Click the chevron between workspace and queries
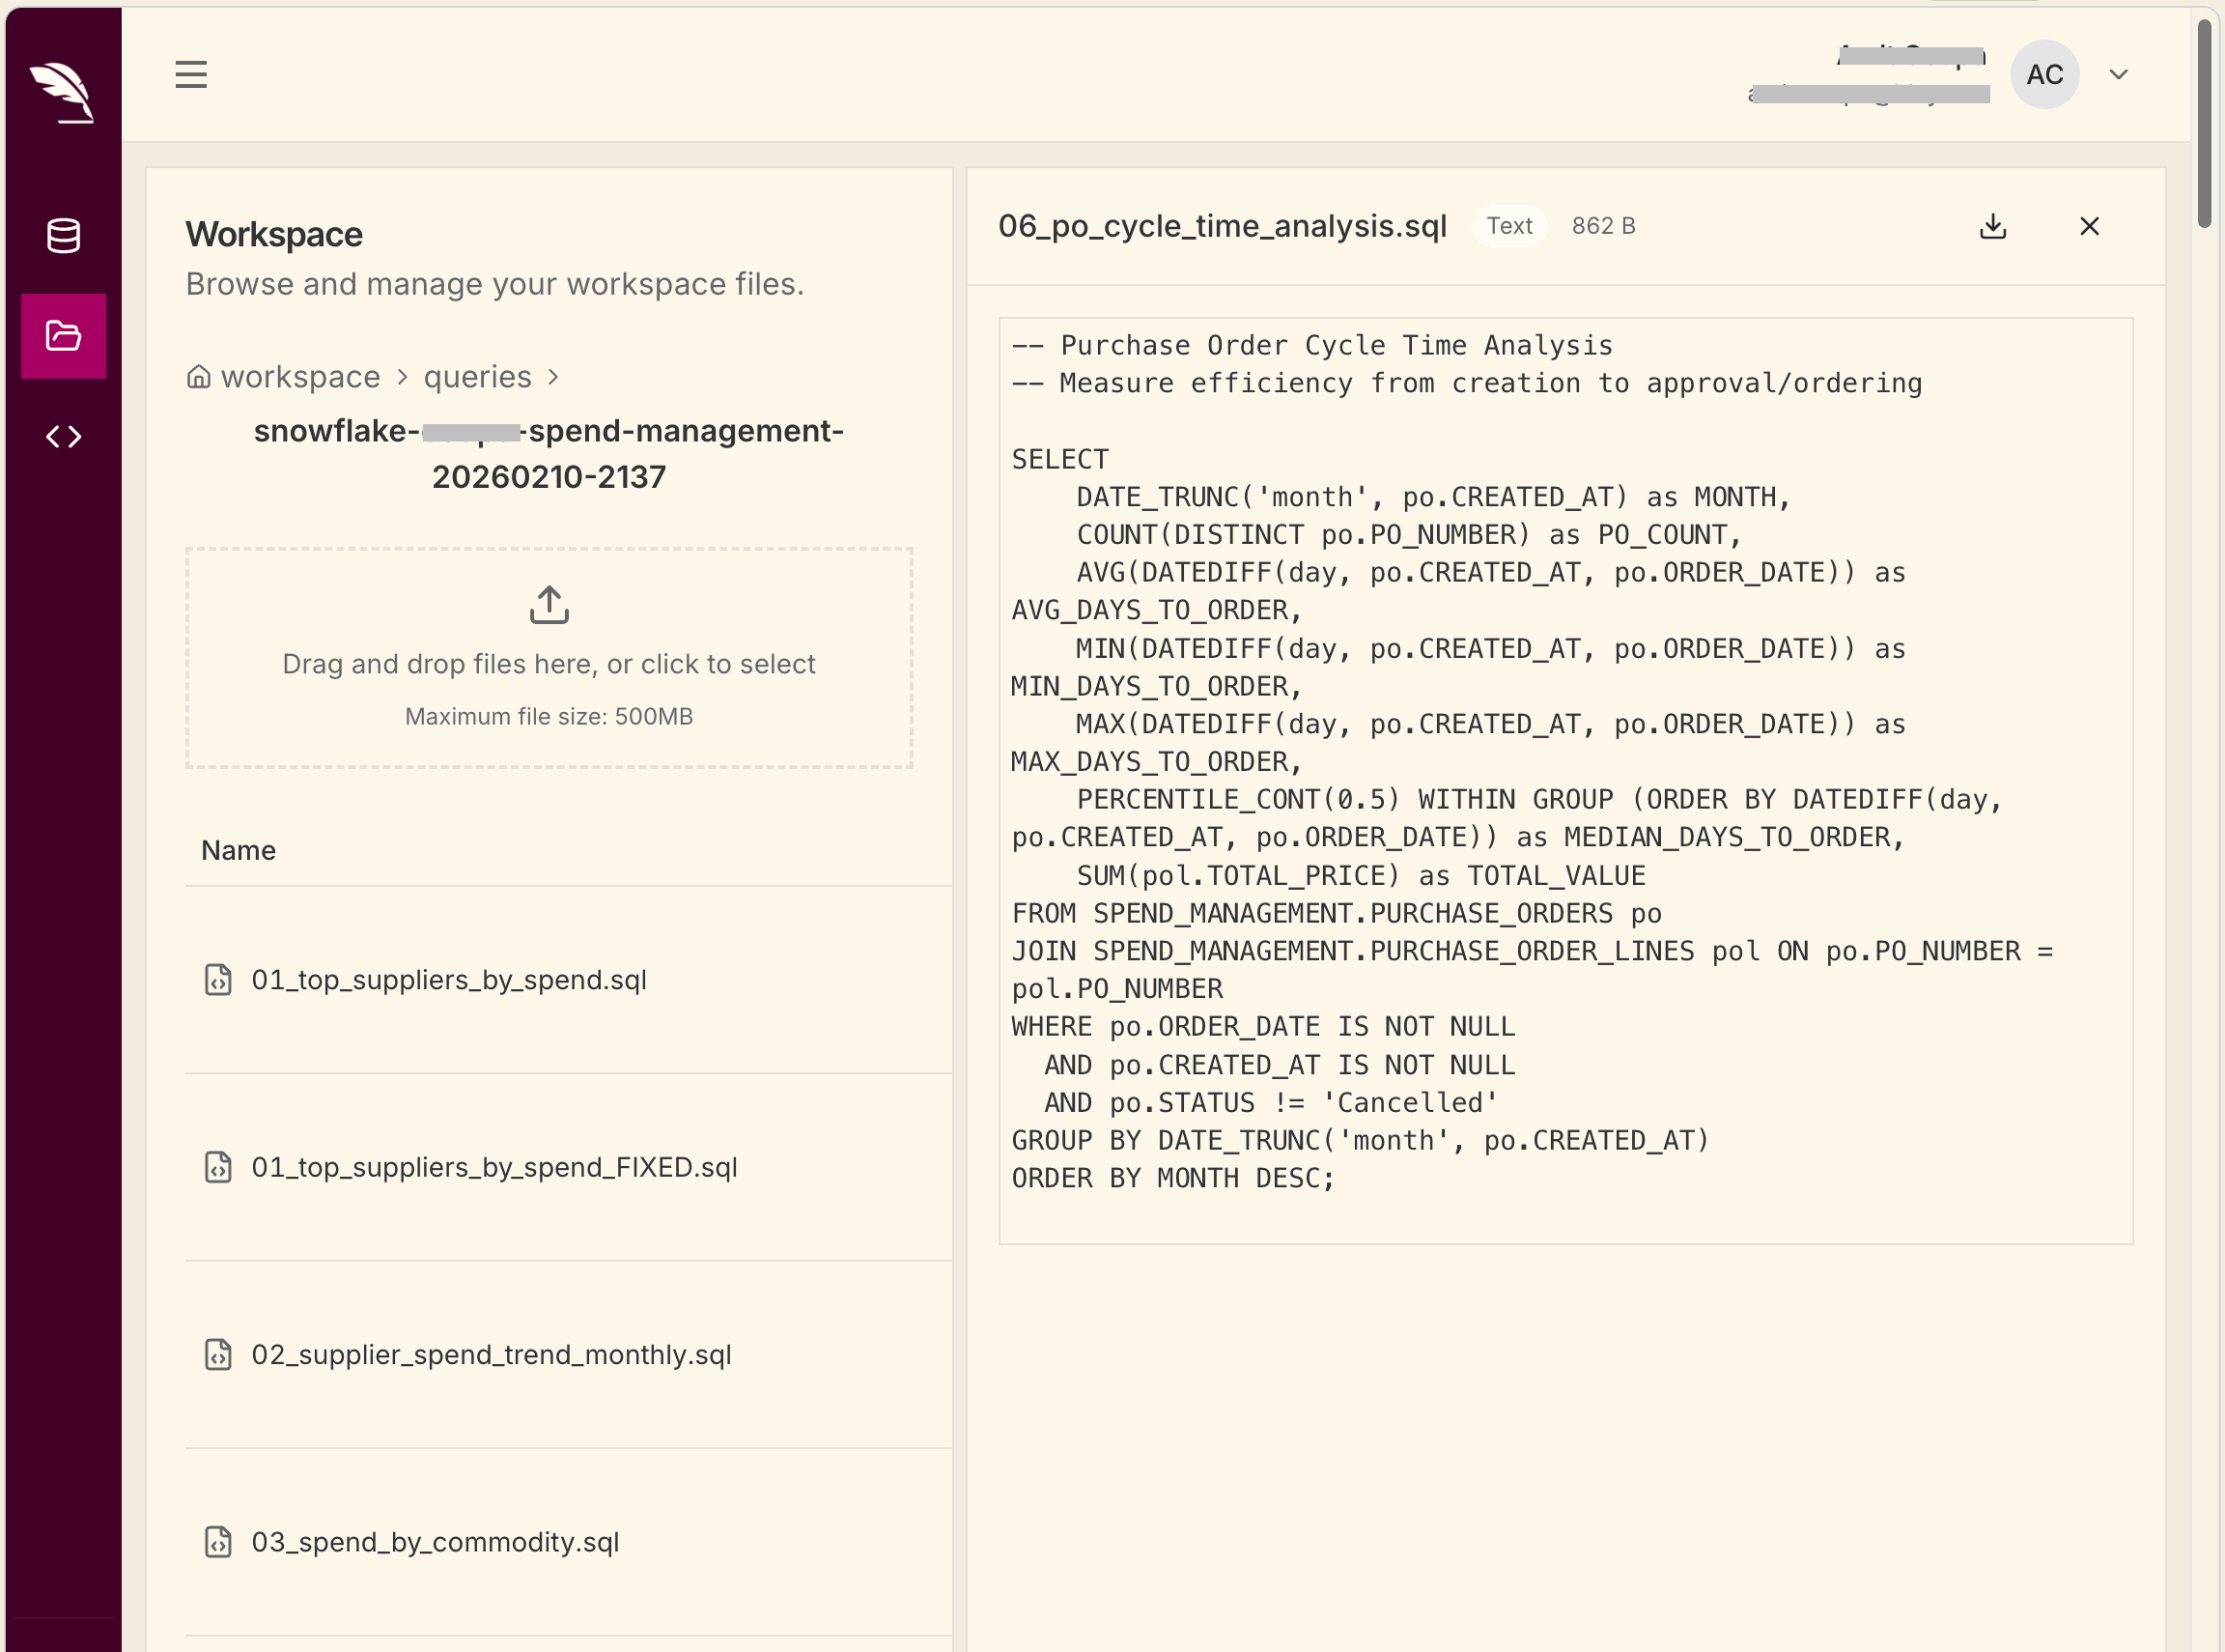 coord(403,377)
